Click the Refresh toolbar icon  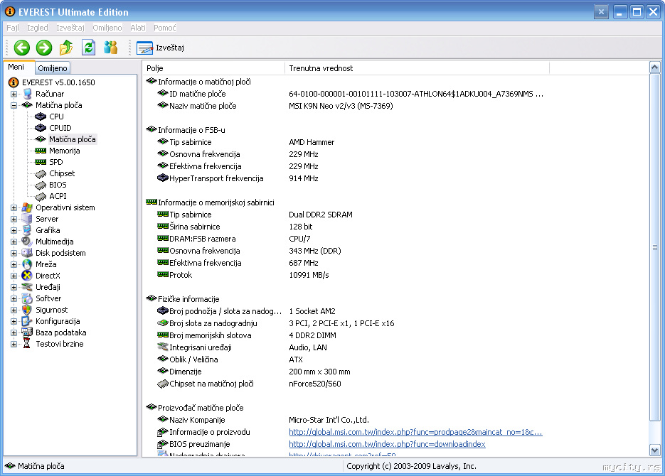tap(88, 48)
